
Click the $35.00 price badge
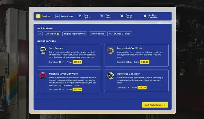pyautogui.click(x=77, y=89)
